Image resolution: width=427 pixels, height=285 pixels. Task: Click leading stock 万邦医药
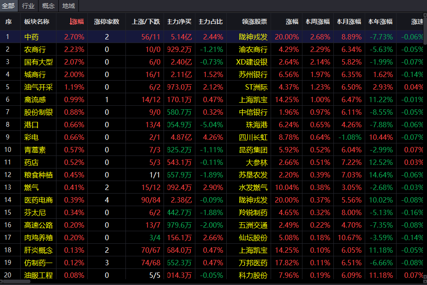pos(253,263)
